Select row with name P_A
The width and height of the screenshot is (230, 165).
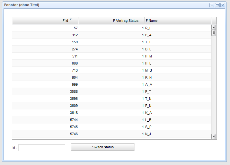coord(148,35)
